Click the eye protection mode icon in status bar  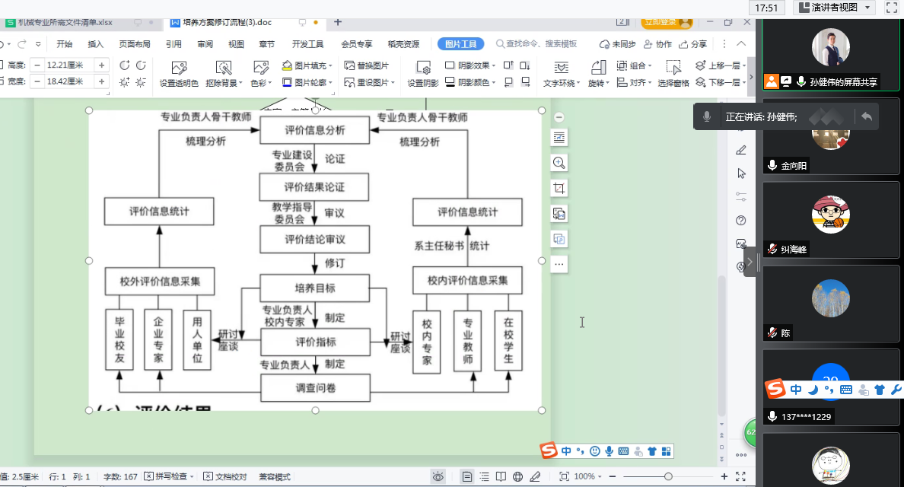(x=438, y=476)
